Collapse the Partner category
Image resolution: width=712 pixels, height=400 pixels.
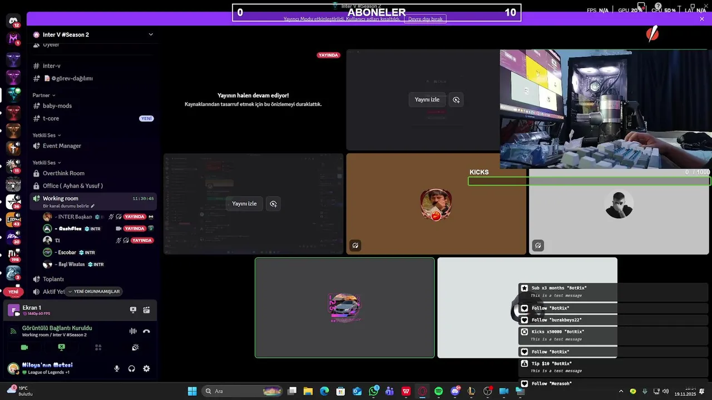tap(43, 95)
